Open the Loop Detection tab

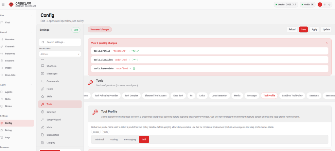220,96
